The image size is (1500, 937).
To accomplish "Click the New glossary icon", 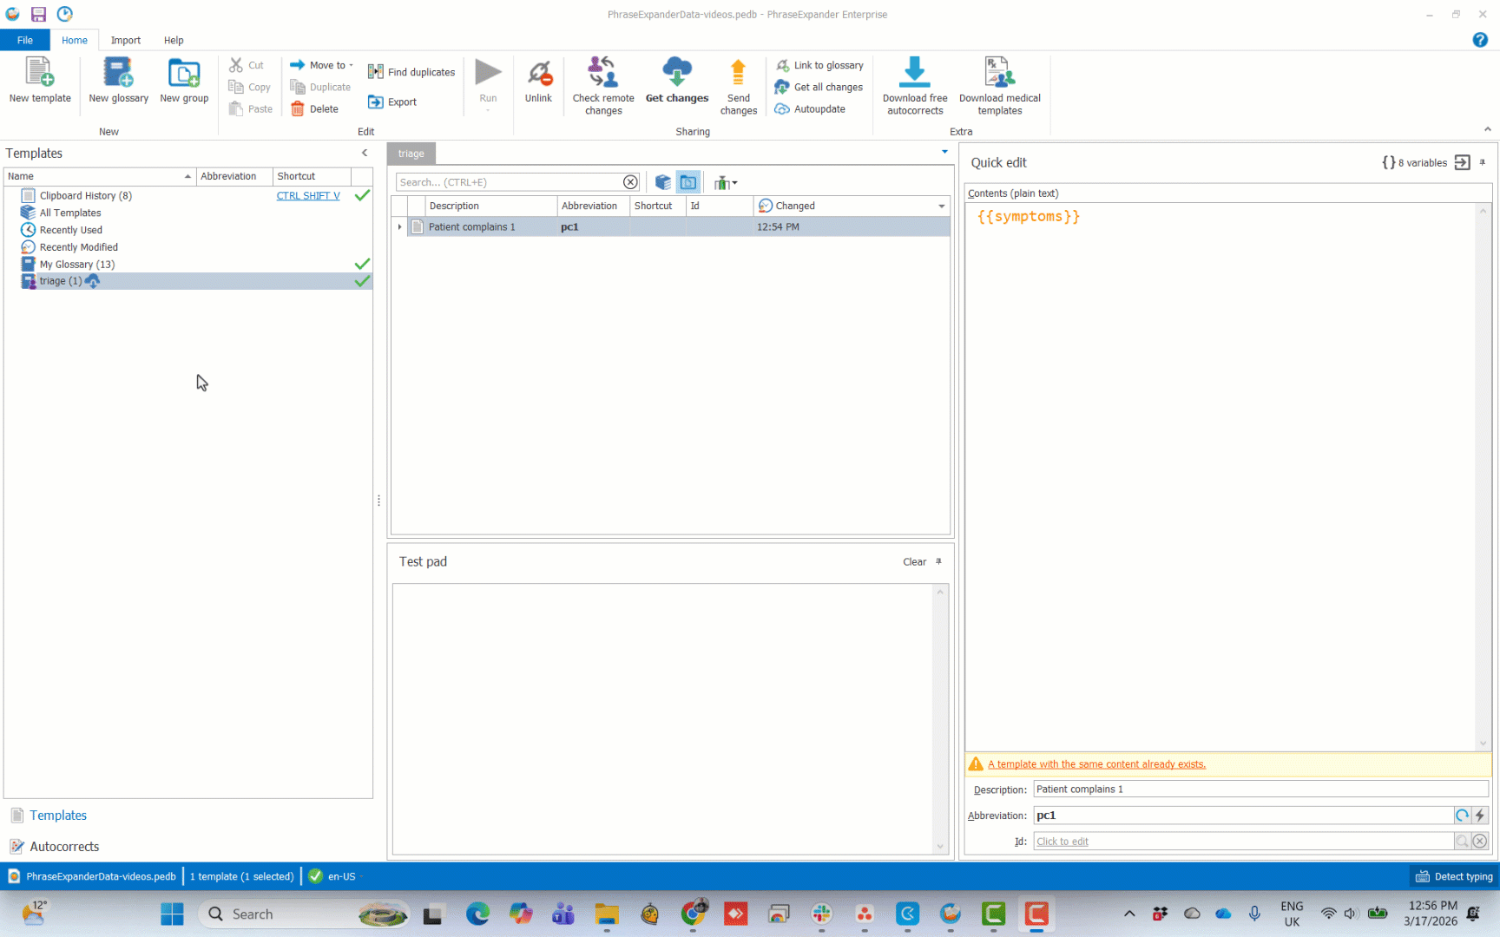I will (x=118, y=73).
